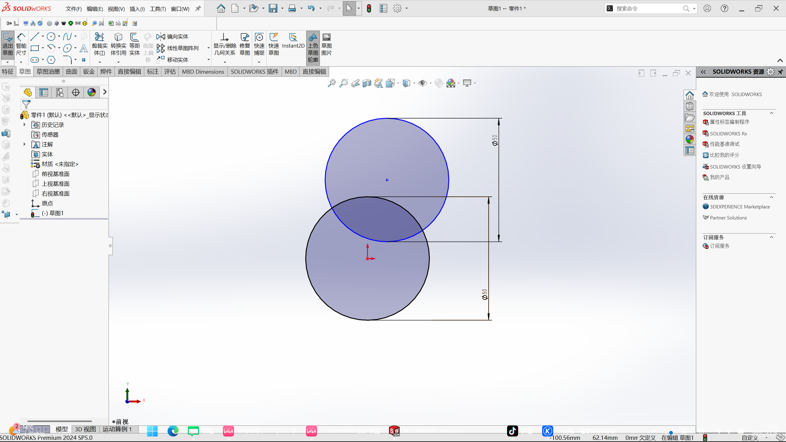786x442 pixels.
Task: Collapse the SOLIDWORKS Tools section
Action: (771, 113)
